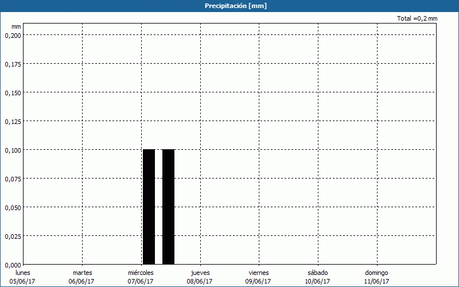The width and height of the screenshot is (459, 287).
Task: Click the 0,200 y-axis value
Action: click(13, 35)
